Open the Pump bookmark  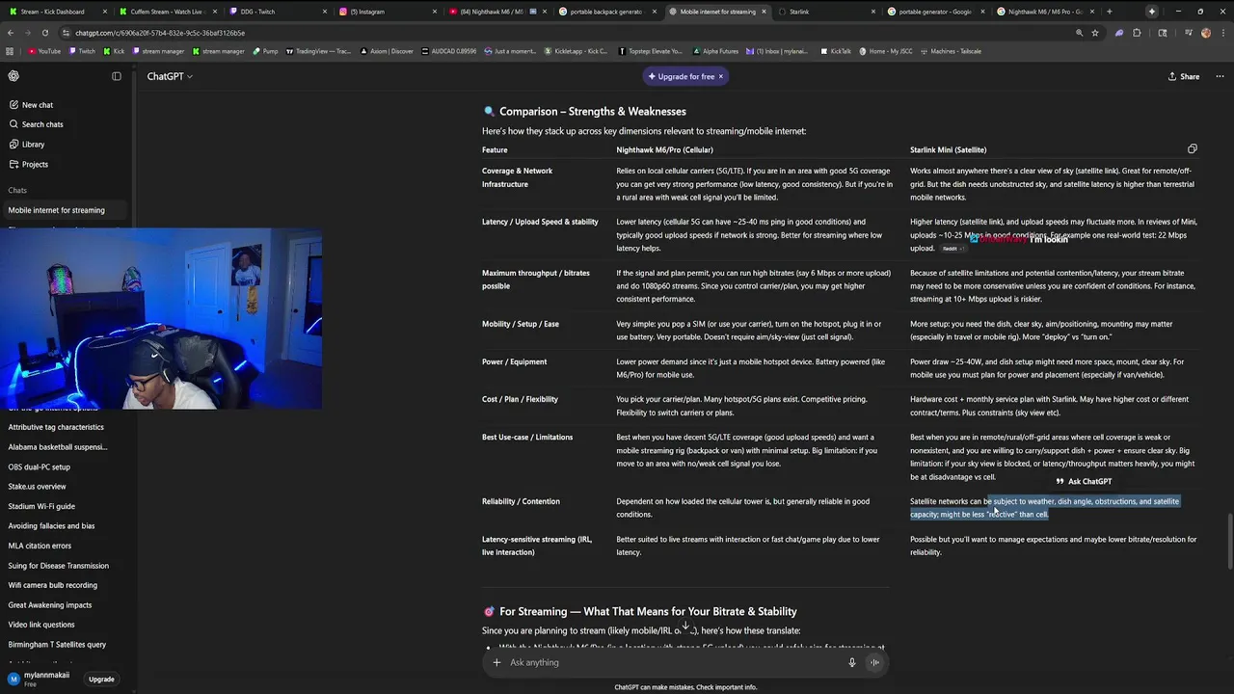(265, 51)
